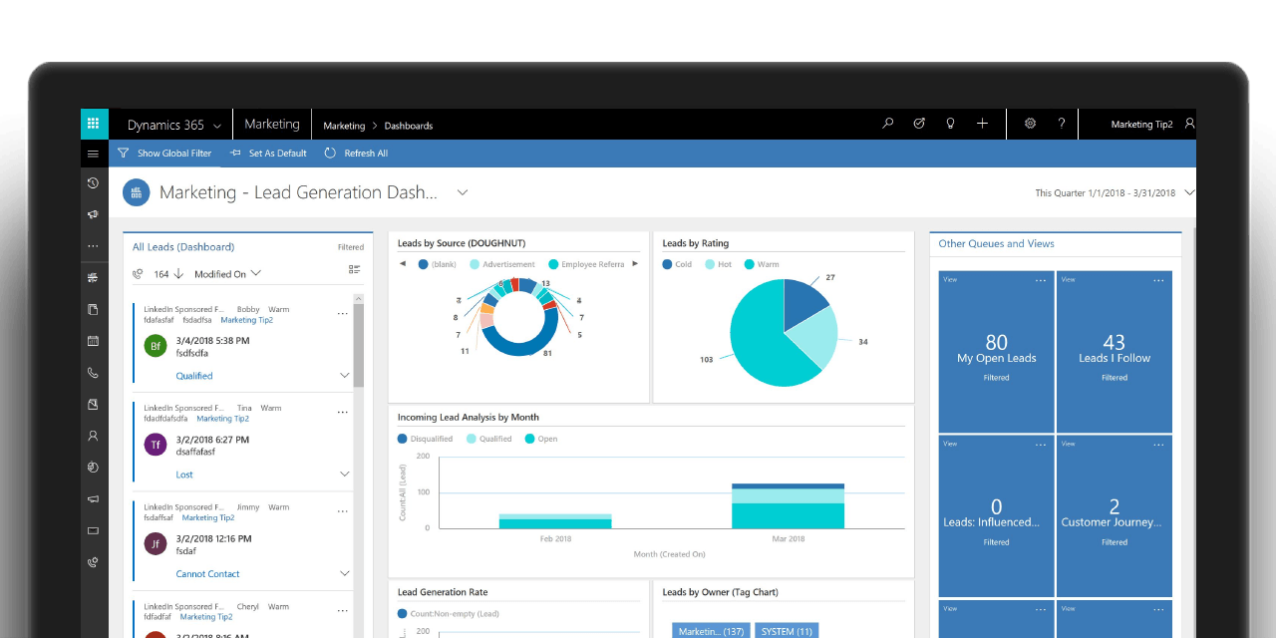This screenshot has width=1276, height=638.
Task: Click the copy pages icon in sidebar
Action: pyautogui.click(x=94, y=309)
